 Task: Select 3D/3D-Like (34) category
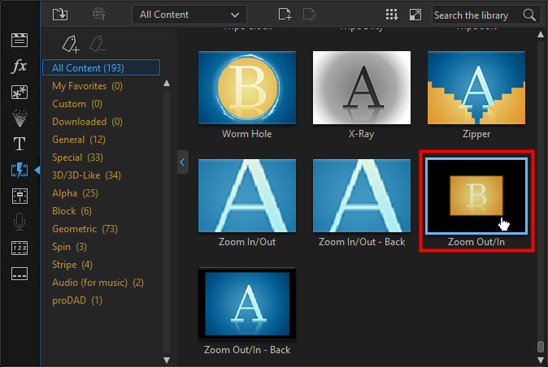86,175
